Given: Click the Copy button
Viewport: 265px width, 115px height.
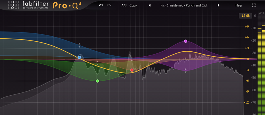Looking at the screenshot, I should click(x=133, y=5).
